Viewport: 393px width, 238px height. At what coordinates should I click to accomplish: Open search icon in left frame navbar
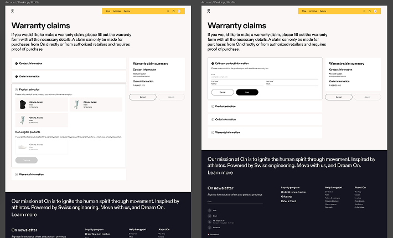point(168,11)
